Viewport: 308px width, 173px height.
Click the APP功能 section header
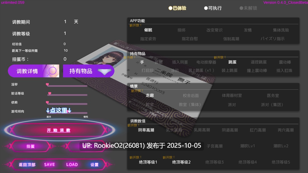(x=137, y=21)
